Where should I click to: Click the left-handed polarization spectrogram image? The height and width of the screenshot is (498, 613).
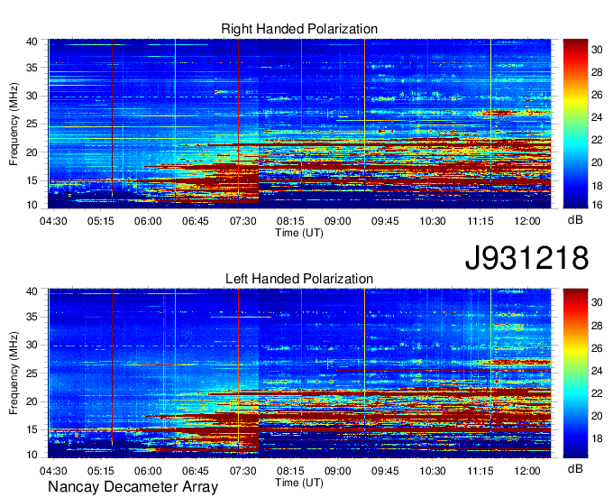pos(299,373)
